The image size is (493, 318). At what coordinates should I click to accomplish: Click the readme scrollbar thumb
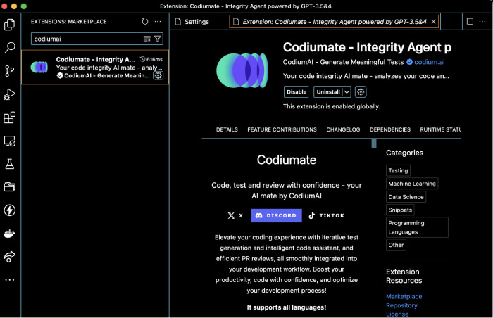374,143
